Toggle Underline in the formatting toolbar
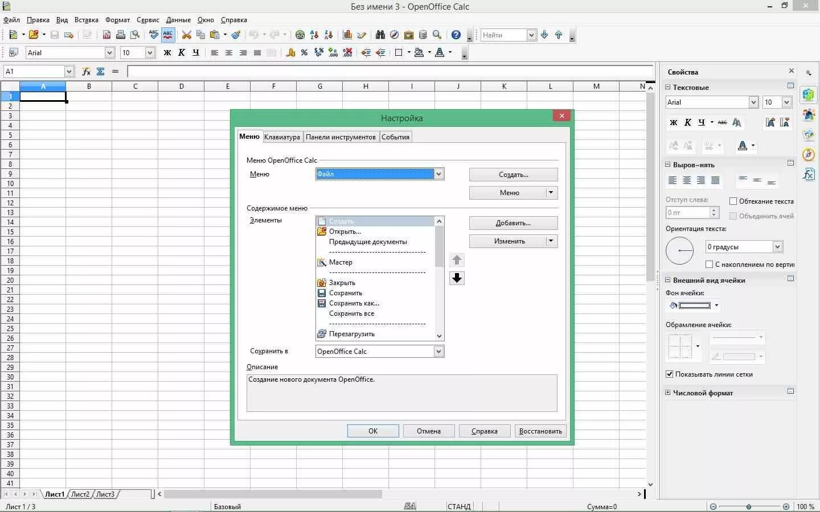The image size is (820, 512). click(x=196, y=52)
